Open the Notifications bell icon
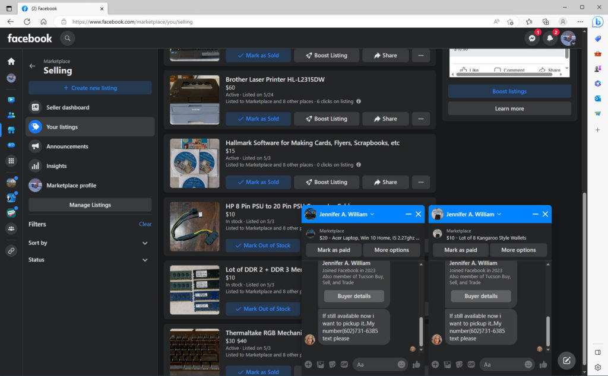 click(x=550, y=39)
